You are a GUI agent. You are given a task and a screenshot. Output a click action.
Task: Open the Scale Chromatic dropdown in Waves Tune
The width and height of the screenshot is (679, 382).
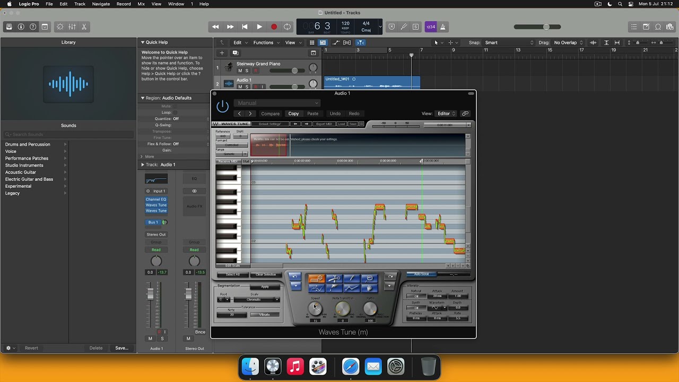256,300
